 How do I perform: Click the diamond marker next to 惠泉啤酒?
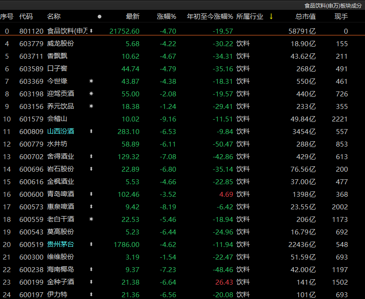point(91,207)
